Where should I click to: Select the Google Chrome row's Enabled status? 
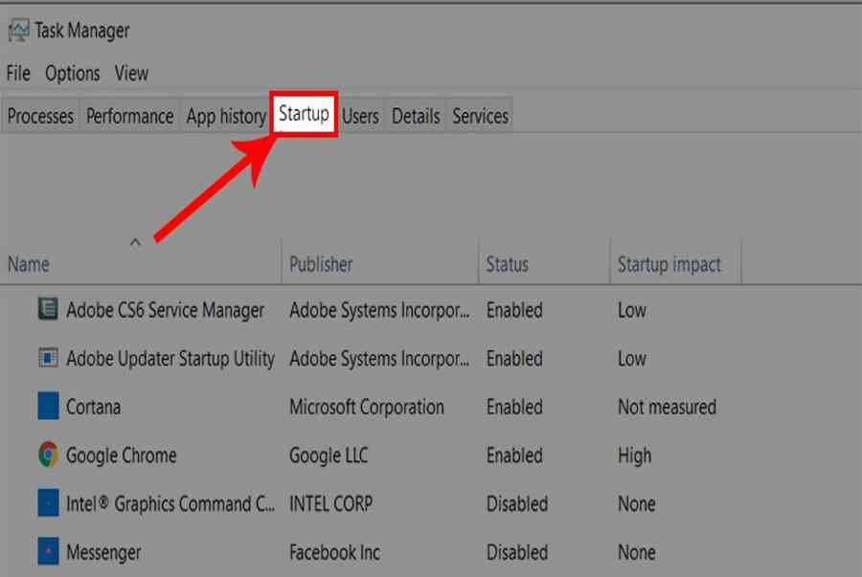(514, 455)
